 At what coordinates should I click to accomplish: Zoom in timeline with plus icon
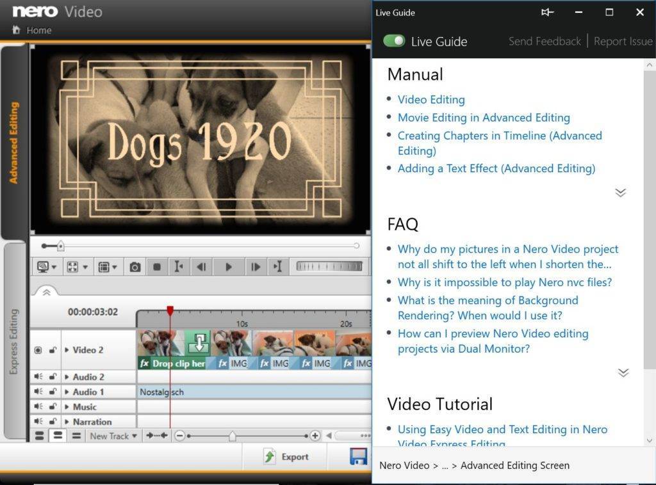[x=315, y=436]
